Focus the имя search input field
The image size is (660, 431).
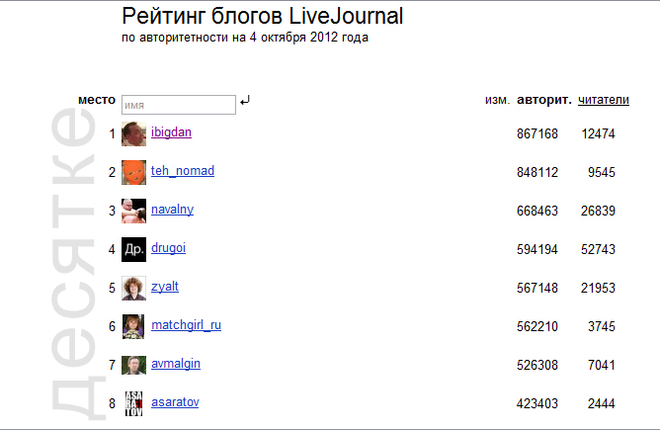pos(178,104)
